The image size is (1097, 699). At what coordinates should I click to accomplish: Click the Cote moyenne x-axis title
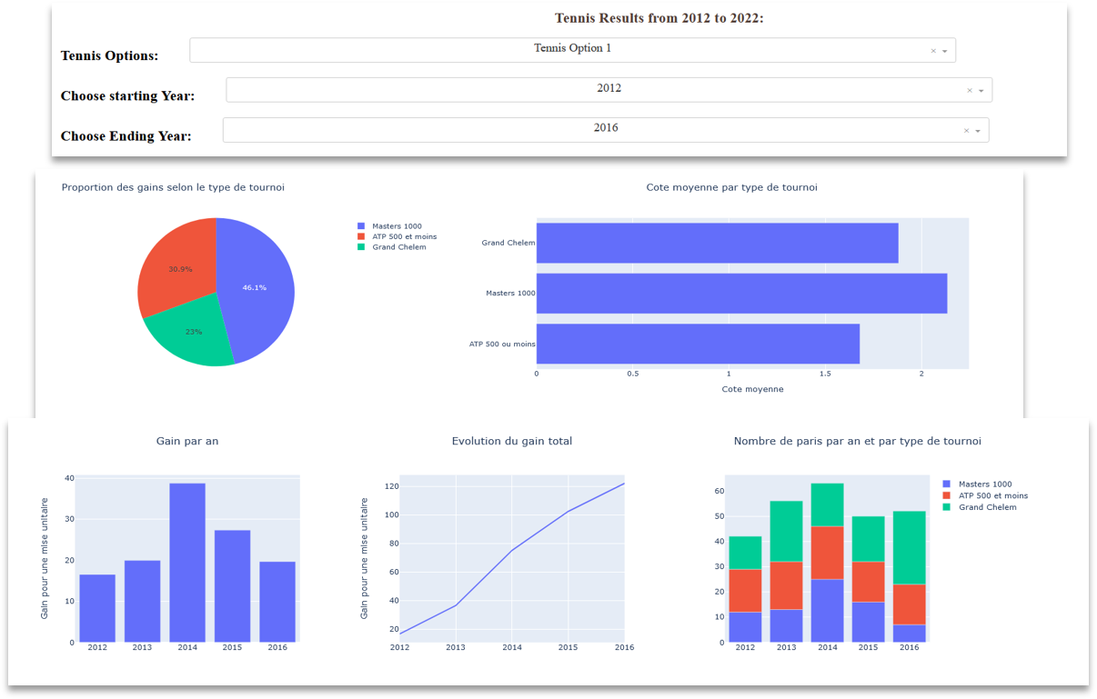click(752, 389)
